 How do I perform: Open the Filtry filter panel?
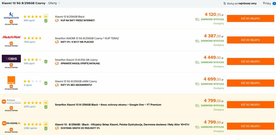click(x=267, y=3)
